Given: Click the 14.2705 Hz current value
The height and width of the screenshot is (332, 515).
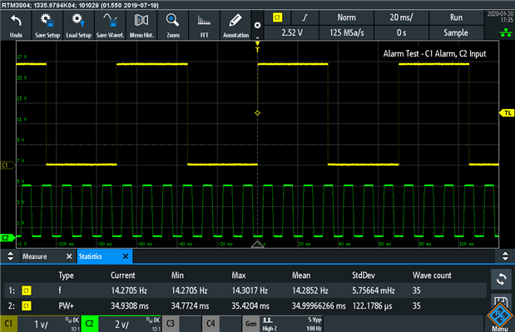Looking at the screenshot, I should 129,290.
